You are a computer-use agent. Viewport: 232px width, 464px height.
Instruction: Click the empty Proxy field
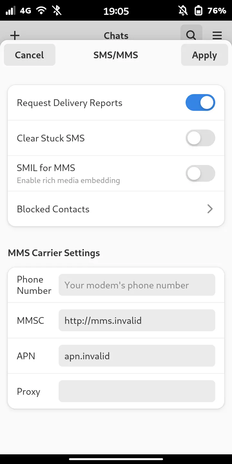tap(137, 391)
